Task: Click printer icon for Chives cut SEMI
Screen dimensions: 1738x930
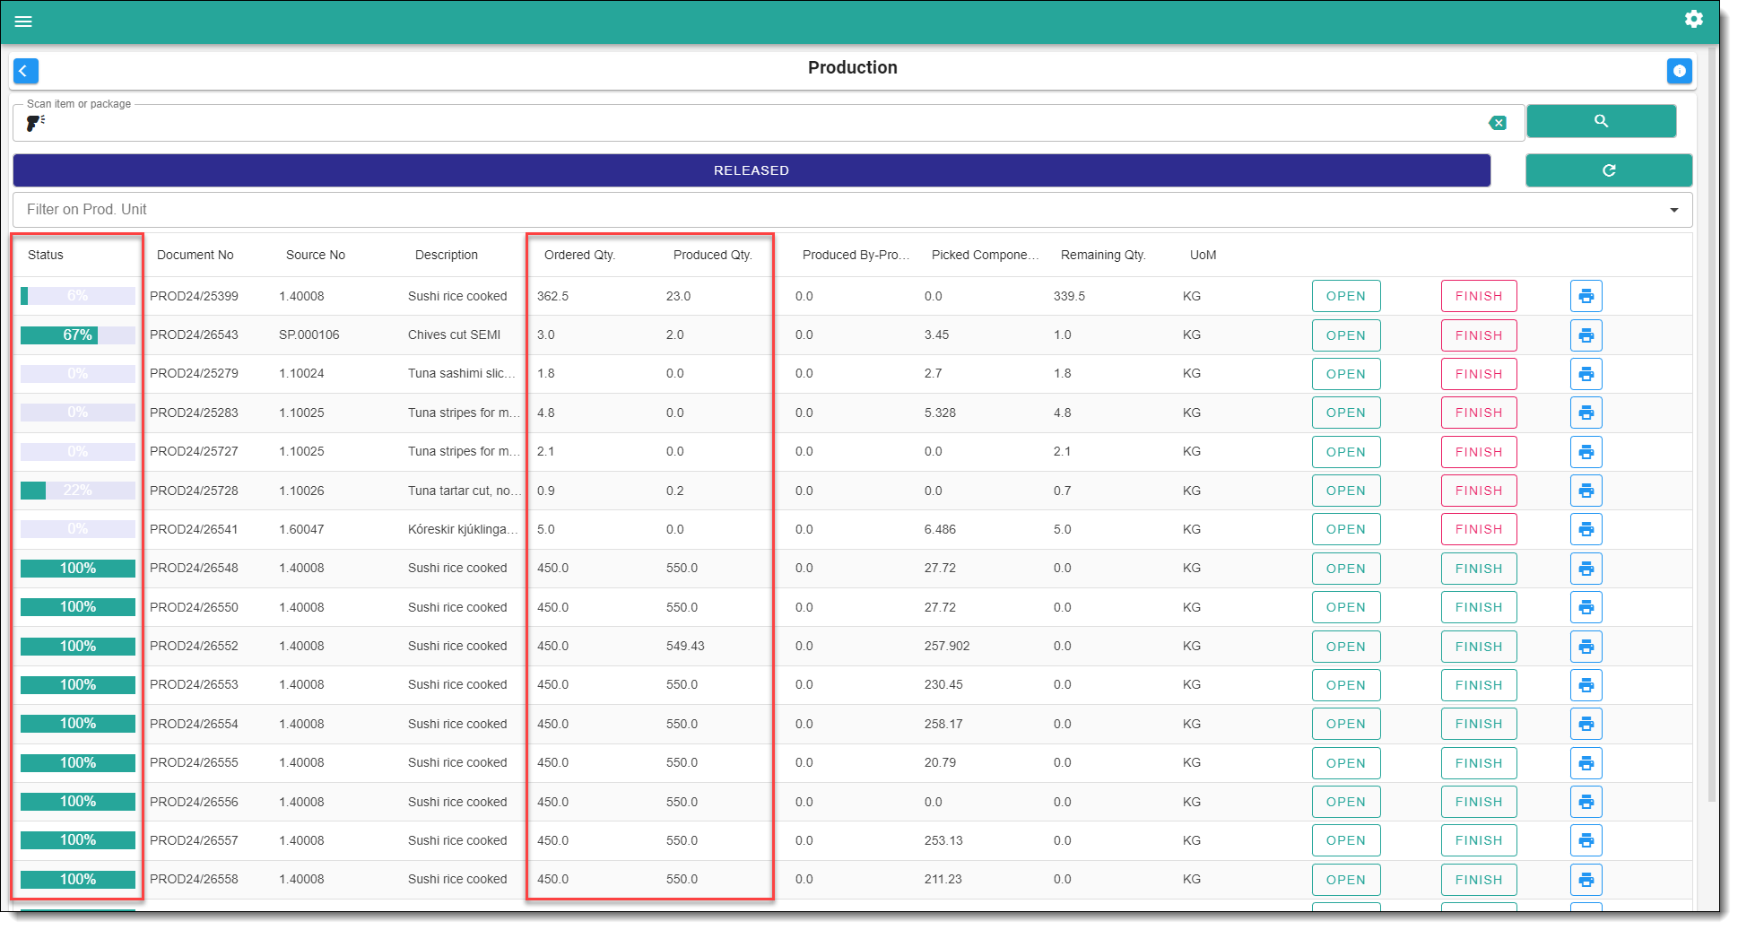Action: tap(1586, 335)
